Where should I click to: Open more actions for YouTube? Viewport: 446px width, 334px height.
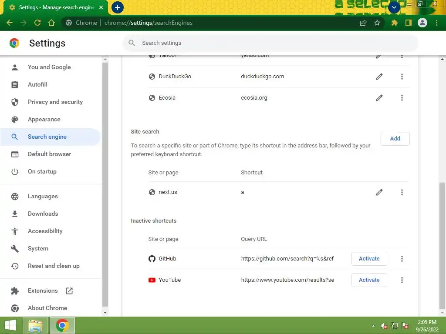click(x=402, y=280)
